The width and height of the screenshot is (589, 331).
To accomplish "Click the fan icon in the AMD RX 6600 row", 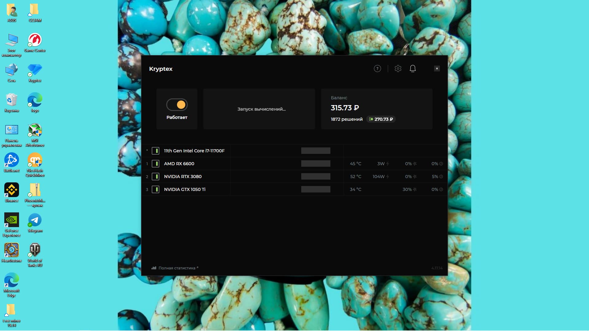I will point(415,164).
